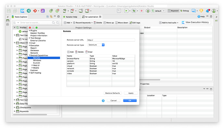Select the for automation editor tab
The image size is (224, 129).
tap(92, 17)
